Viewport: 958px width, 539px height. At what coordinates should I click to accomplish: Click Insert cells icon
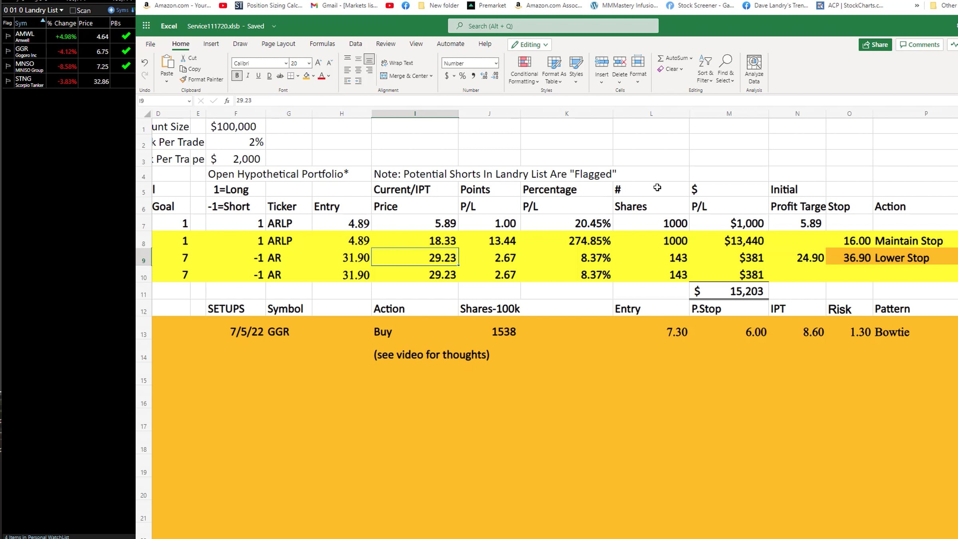pyautogui.click(x=602, y=61)
